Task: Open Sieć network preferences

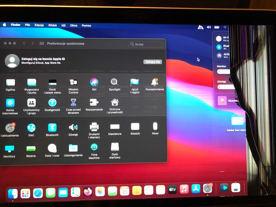Action: click(x=31, y=128)
